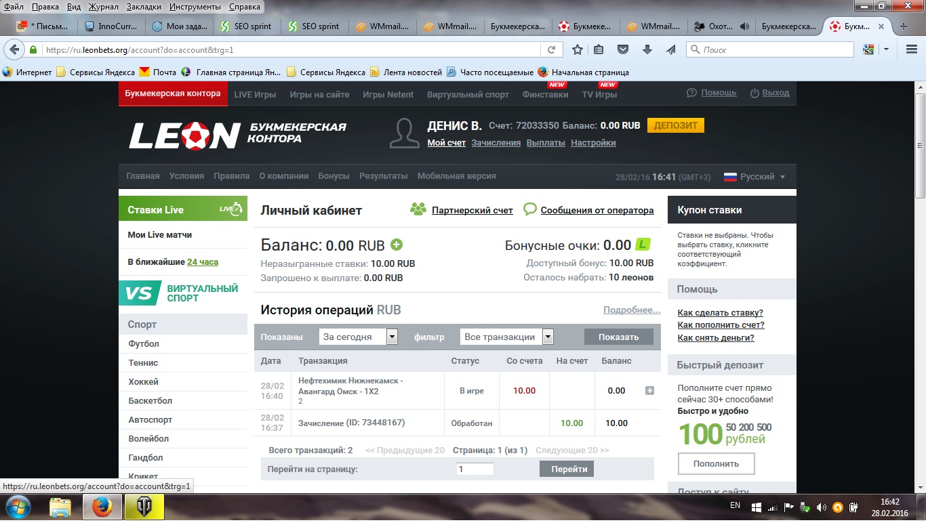
Task: Click the yellow ДЕПОЗИТ button
Action: coord(676,125)
